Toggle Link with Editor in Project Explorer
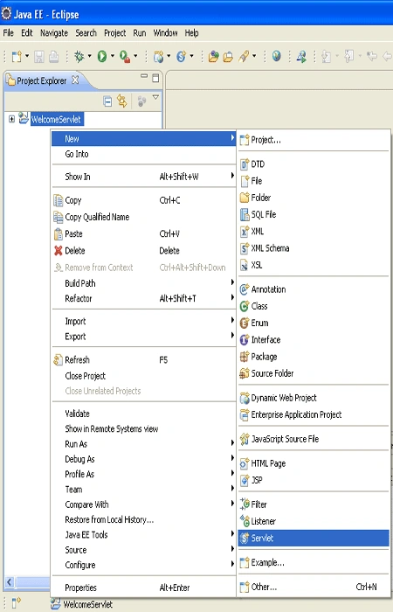 (x=122, y=101)
